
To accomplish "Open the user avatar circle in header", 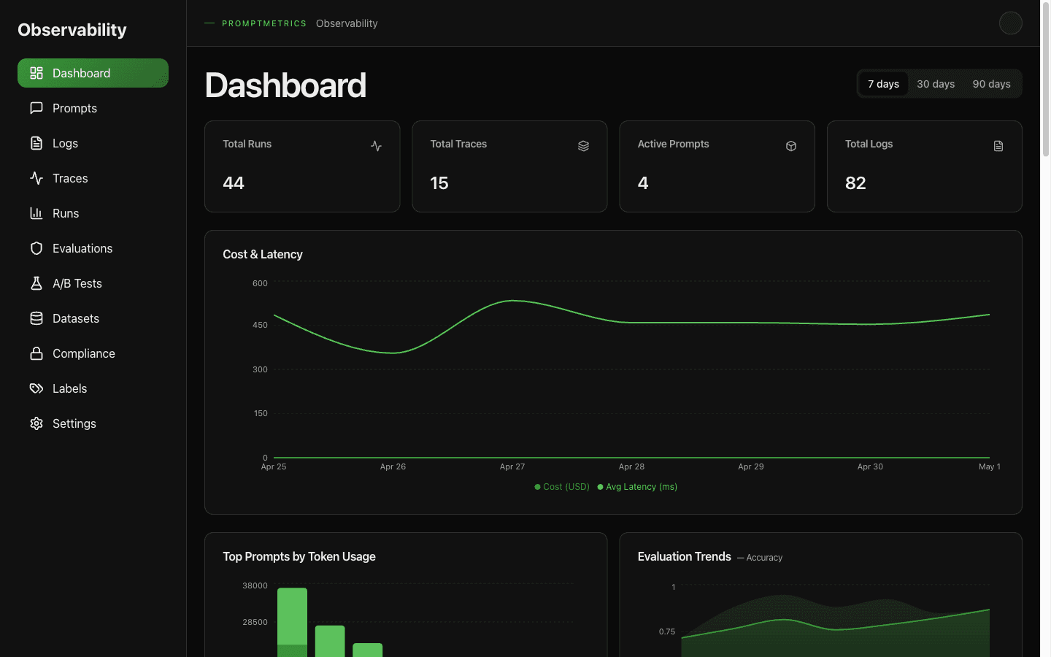I will (1011, 23).
